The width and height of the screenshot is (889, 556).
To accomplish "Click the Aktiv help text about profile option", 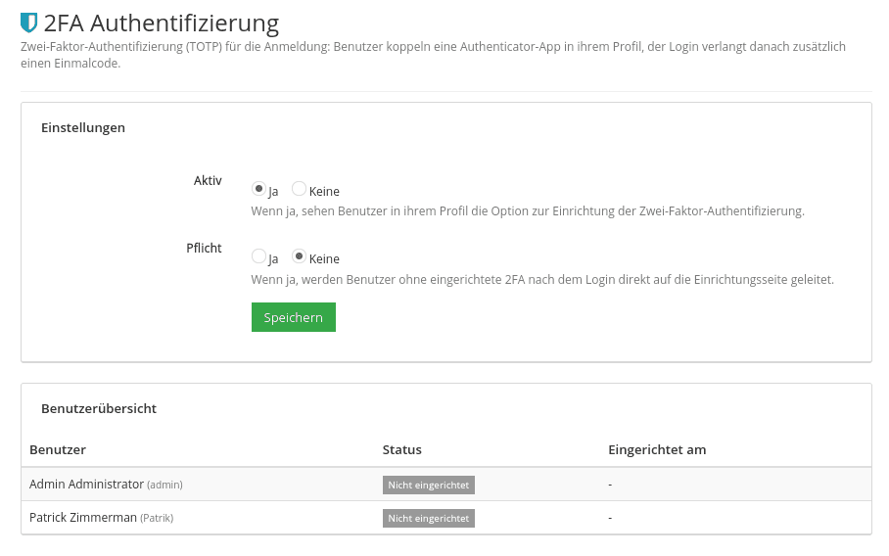I will [x=528, y=211].
